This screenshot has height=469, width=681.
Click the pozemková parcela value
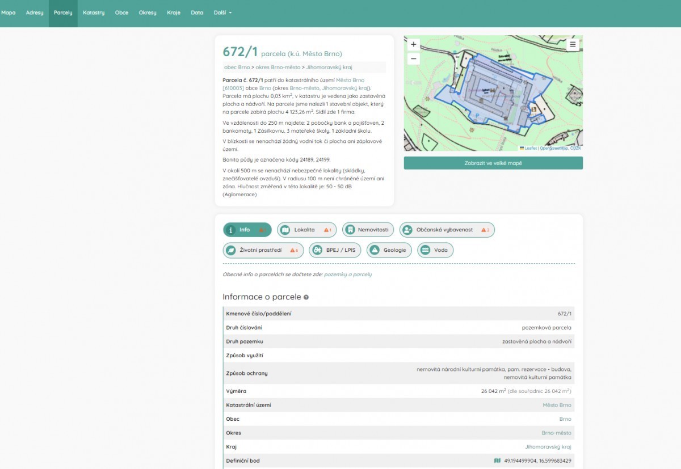click(547, 328)
